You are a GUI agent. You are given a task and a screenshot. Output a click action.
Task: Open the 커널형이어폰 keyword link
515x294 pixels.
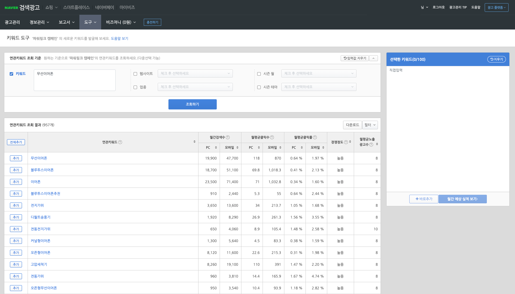(41, 241)
